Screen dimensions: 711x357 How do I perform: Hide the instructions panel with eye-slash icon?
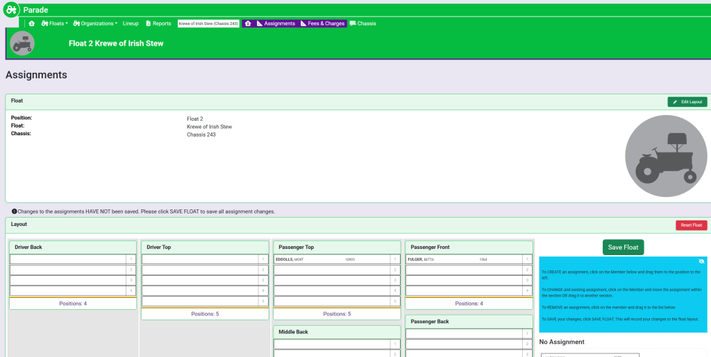pos(702,261)
